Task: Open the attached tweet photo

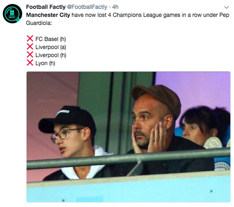Action: (x=128, y=137)
